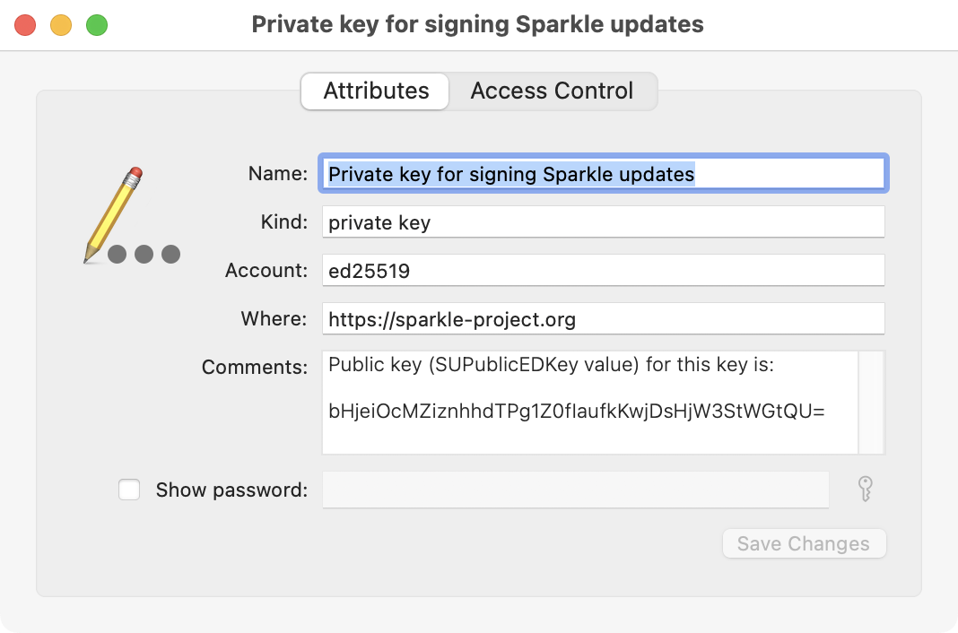The image size is (958, 633).
Task: Close the private key info window
Action: tap(25, 24)
